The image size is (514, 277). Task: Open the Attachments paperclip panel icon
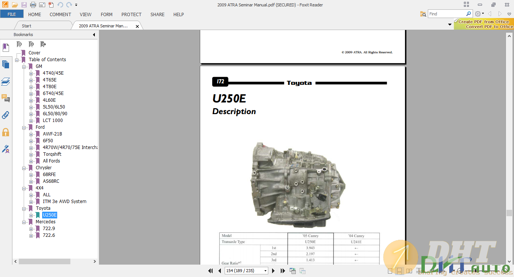coord(6,115)
